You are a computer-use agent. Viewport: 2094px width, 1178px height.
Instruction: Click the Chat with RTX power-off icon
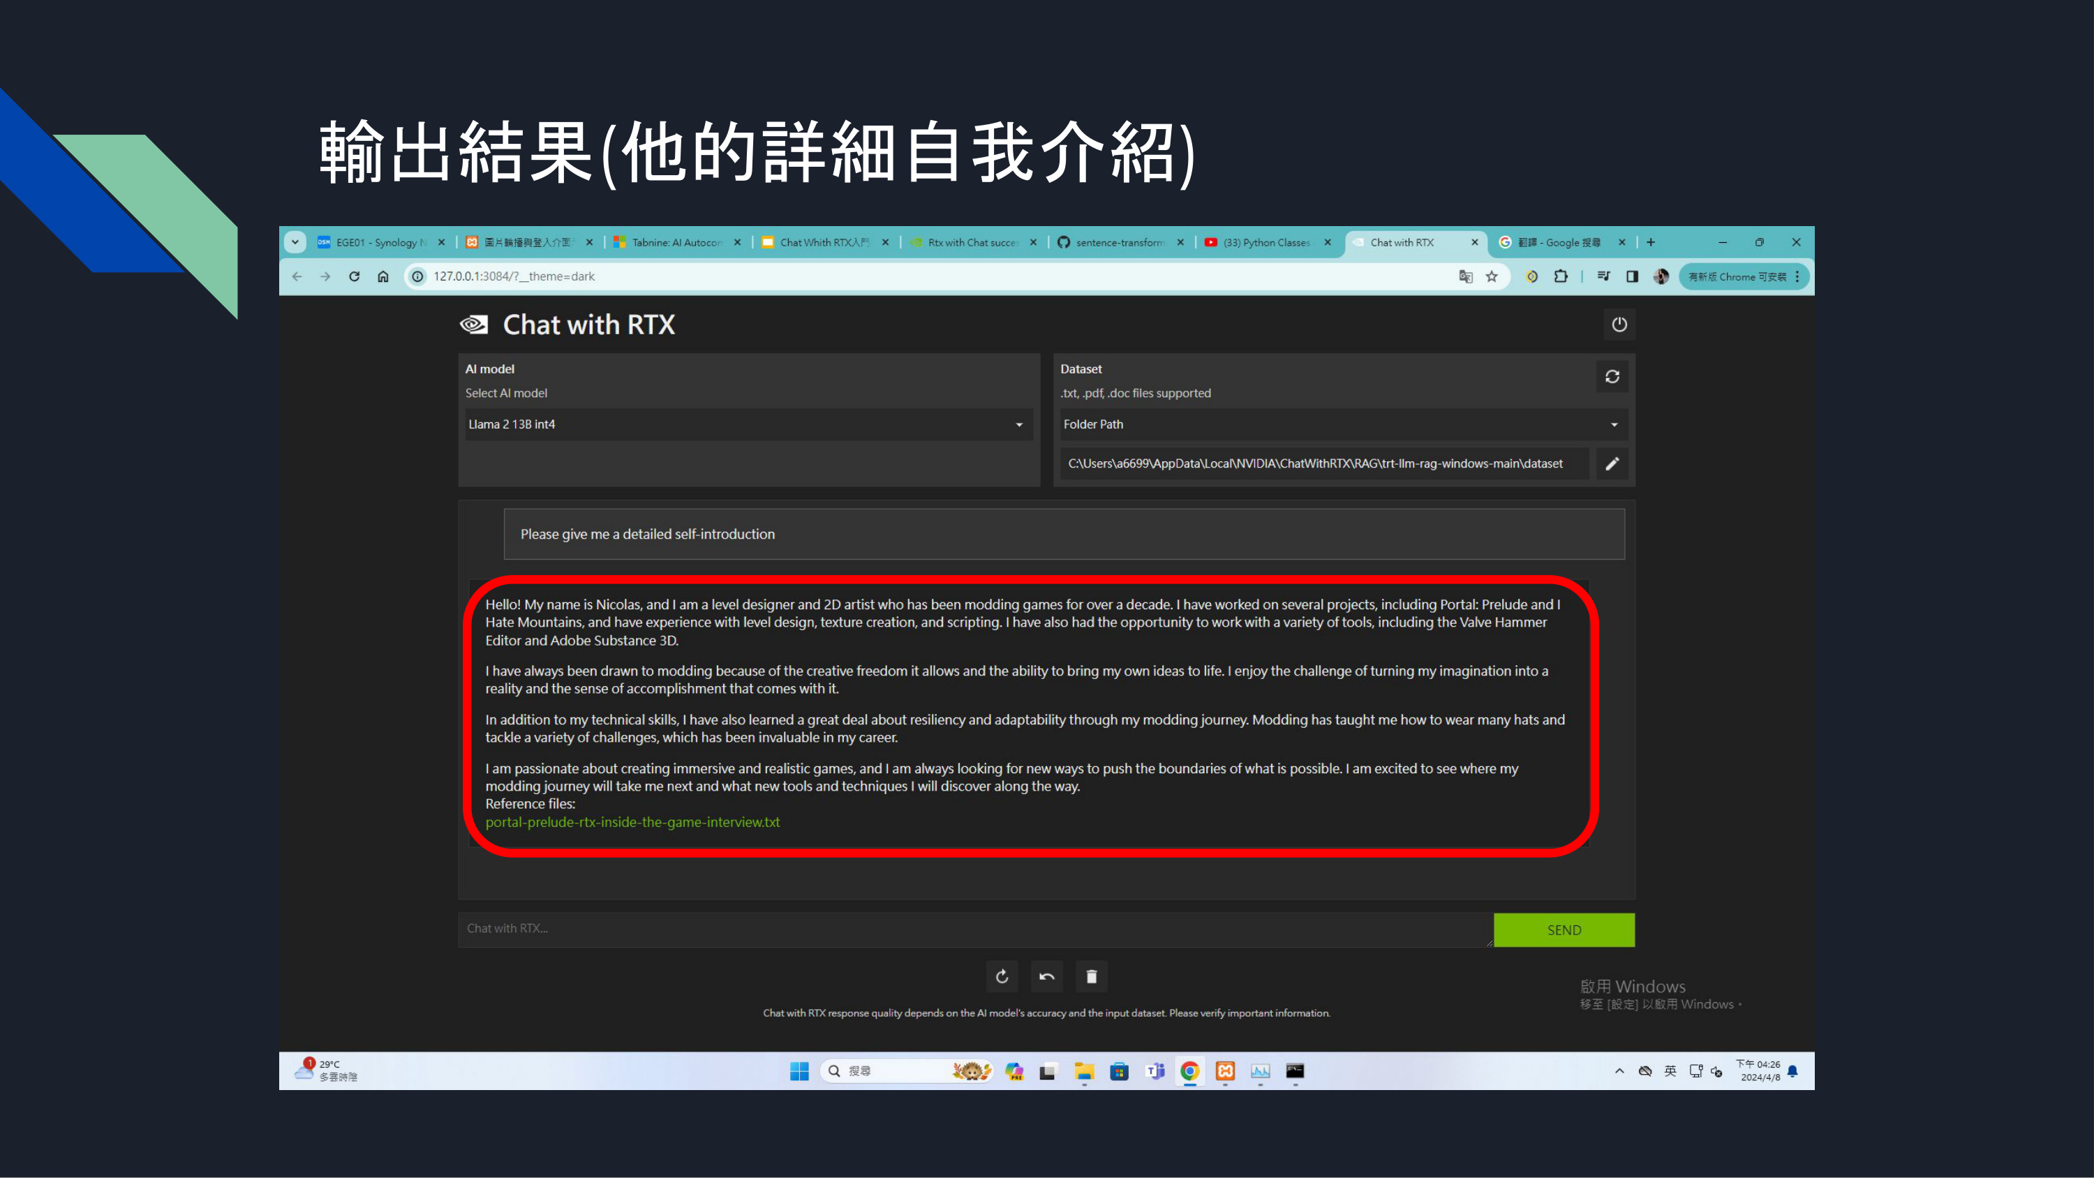tap(1619, 325)
